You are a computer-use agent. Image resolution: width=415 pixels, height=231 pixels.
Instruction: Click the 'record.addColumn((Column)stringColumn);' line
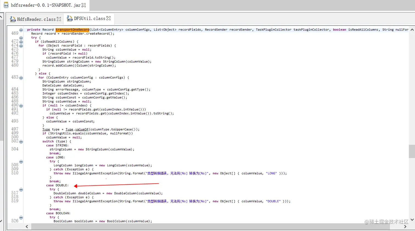(x=79, y=66)
